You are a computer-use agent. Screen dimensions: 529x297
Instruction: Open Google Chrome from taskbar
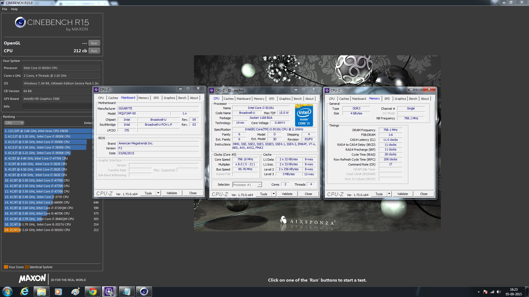(93, 291)
